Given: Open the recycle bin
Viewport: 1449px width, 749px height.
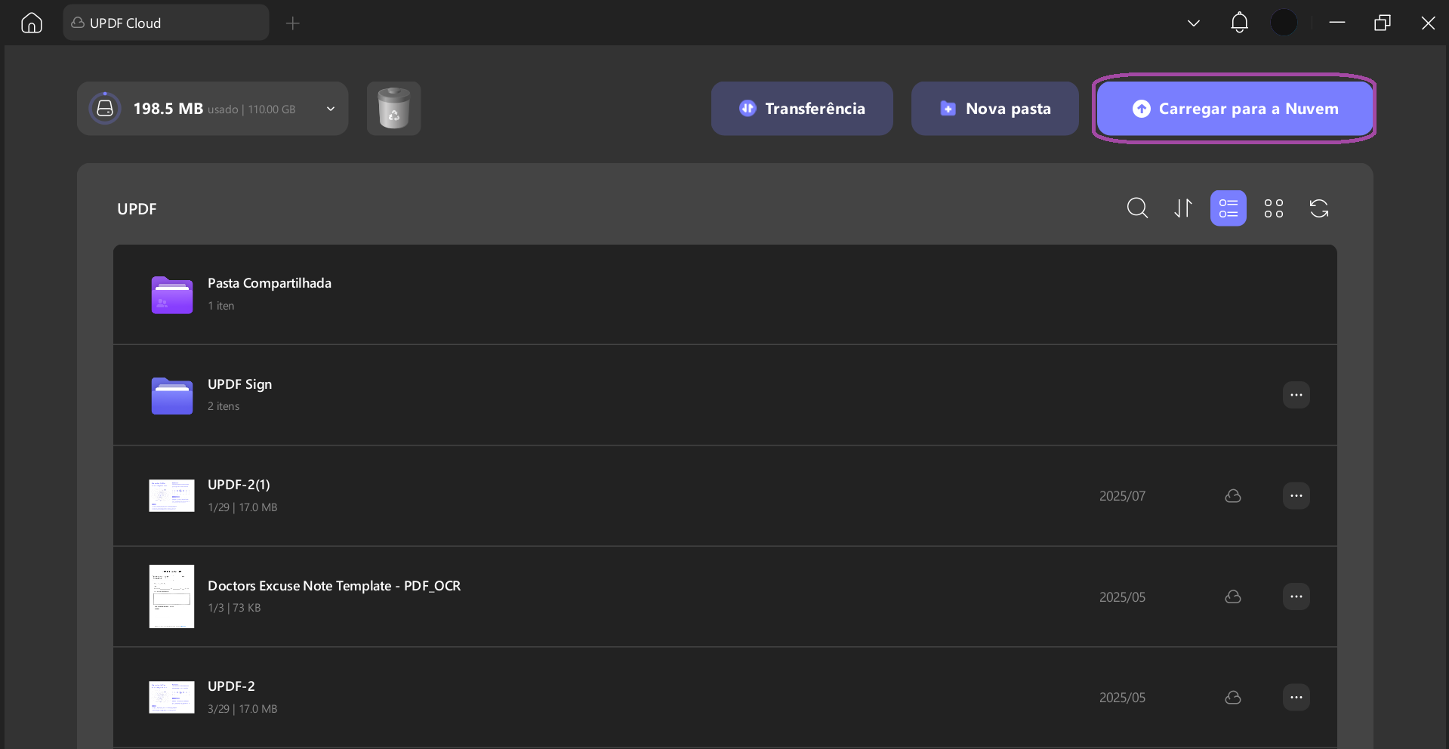Looking at the screenshot, I should 393,109.
